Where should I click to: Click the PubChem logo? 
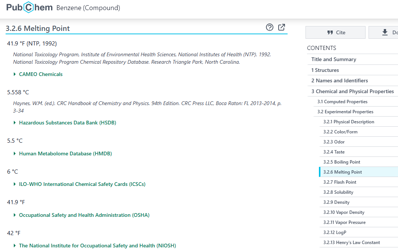click(29, 7)
